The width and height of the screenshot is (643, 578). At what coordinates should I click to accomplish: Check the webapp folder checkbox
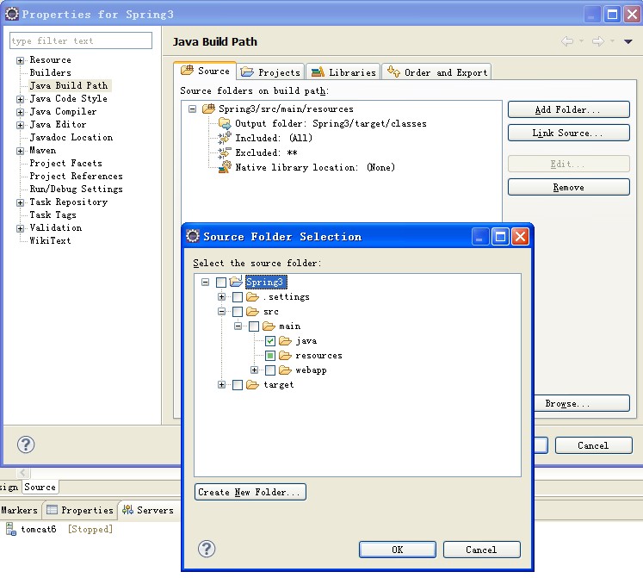(270, 370)
